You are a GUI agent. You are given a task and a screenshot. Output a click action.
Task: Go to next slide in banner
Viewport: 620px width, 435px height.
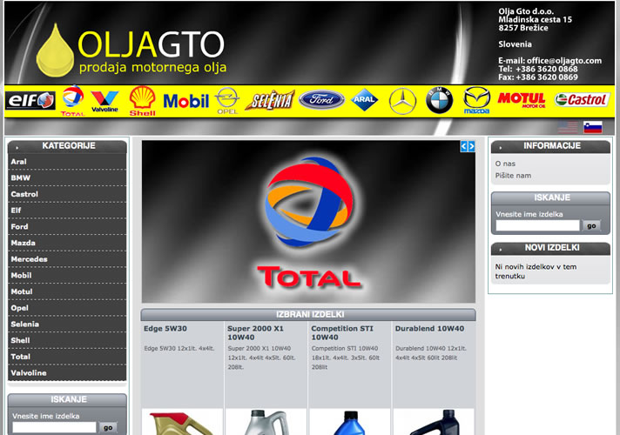tap(471, 147)
